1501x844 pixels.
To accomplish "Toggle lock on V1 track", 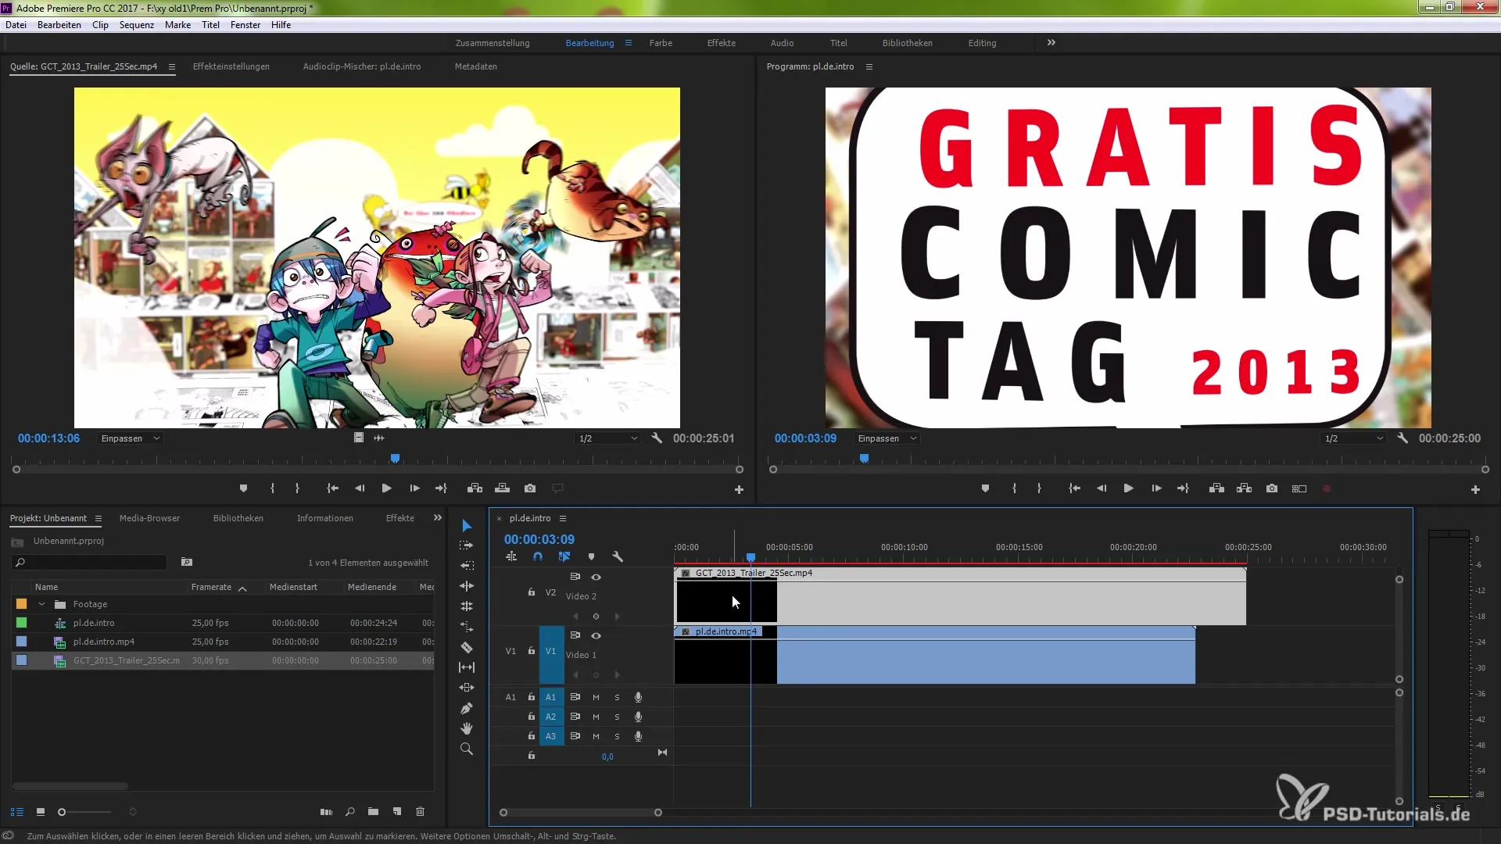I will [532, 651].
